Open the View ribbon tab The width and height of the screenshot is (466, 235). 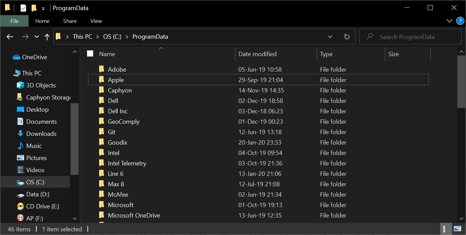pyautogui.click(x=96, y=21)
